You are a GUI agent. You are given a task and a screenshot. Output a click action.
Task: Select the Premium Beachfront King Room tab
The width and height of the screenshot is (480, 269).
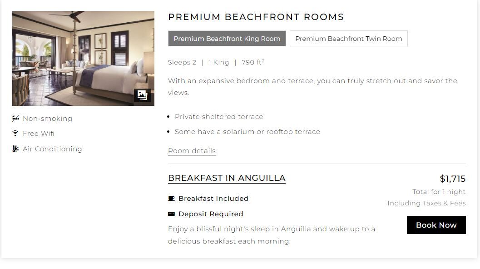[227, 39]
